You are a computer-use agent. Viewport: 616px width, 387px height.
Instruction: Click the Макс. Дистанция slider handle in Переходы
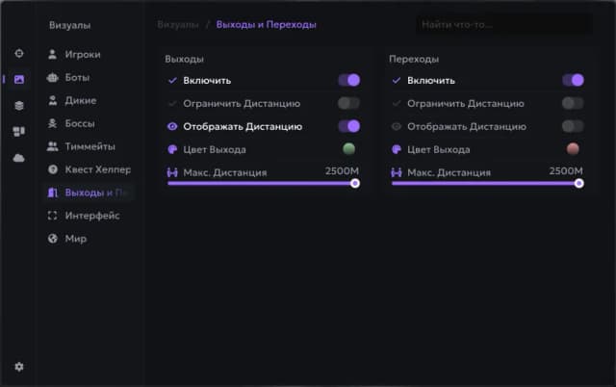578,184
